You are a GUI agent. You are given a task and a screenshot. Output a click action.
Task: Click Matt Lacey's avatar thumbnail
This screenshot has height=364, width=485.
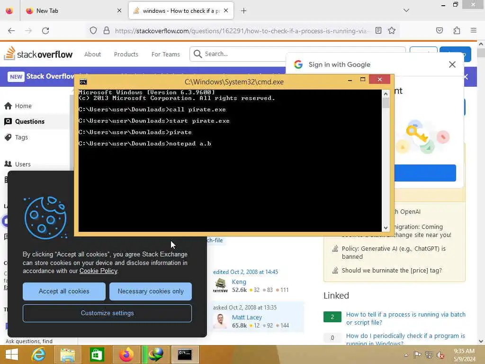[x=220, y=321]
